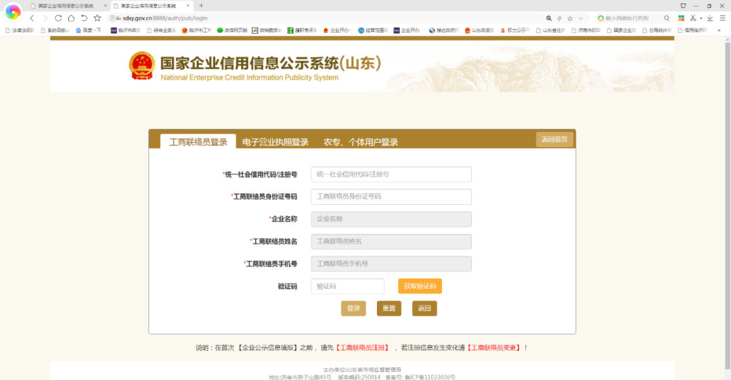Screen dimensions: 731x380
Task: Go back with the browser back arrow
Action: tap(32, 18)
